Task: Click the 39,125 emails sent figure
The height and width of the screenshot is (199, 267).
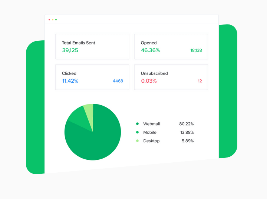Action: (70, 50)
